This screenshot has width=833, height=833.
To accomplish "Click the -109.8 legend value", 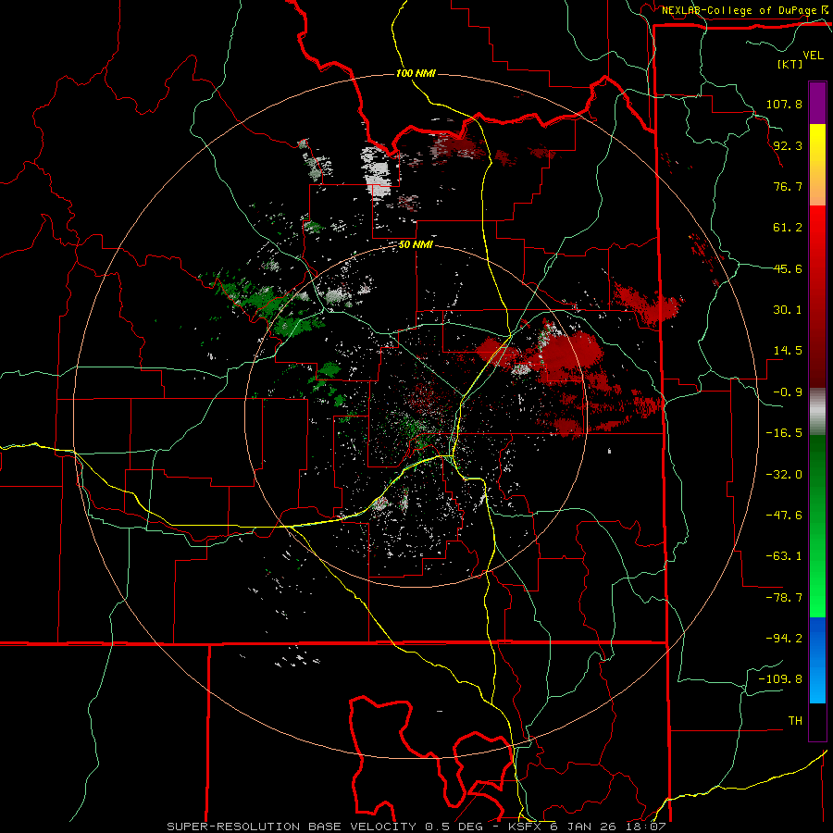I will [x=780, y=679].
